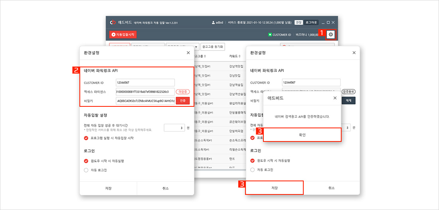Click 광고그룹 동기화 sync button

(x=213, y=47)
